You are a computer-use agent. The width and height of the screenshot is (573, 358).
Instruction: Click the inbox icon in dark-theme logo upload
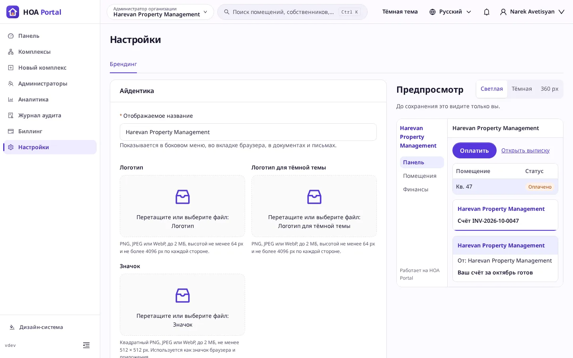pyautogui.click(x=314, y=197)
